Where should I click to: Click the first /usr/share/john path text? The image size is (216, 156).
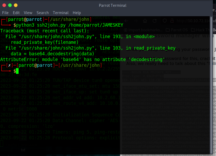pos(70,19)
